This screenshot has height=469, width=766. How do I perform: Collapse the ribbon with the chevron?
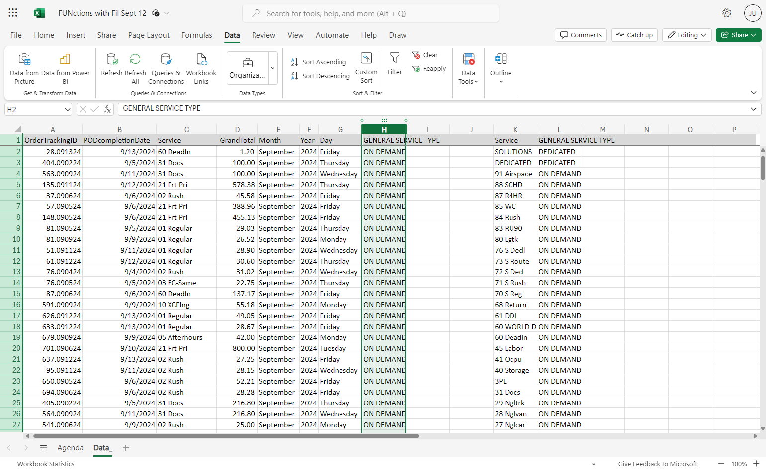tap(754, 93)
